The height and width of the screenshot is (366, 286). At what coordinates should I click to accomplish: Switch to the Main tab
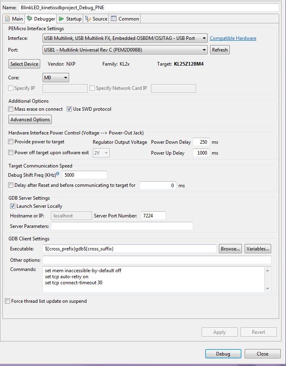(14, 19)
